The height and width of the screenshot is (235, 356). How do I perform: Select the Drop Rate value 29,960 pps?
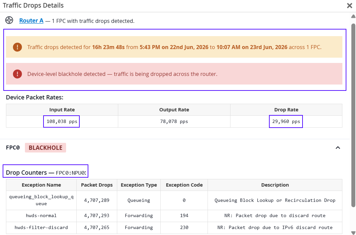click(x=286, y=121)
